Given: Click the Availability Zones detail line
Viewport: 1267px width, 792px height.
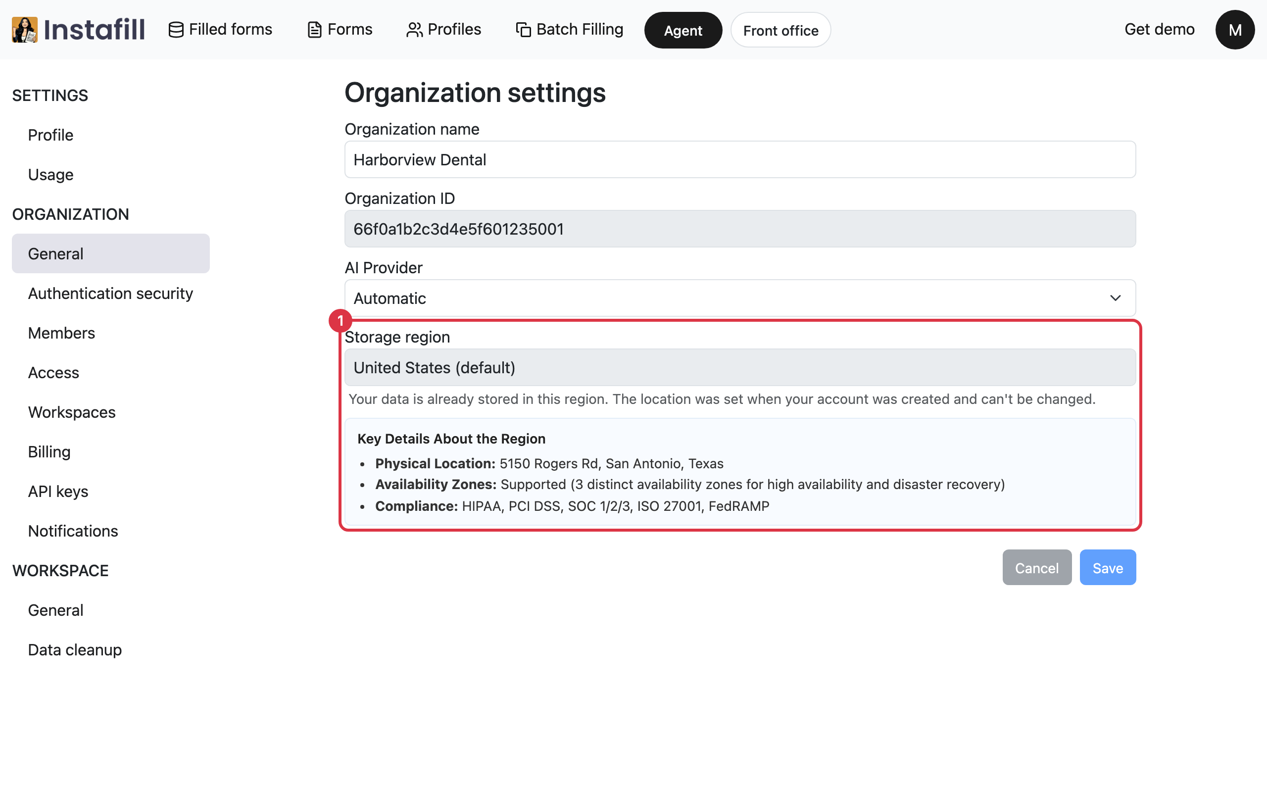Looking at the screenshot, I should click(690, 484).
